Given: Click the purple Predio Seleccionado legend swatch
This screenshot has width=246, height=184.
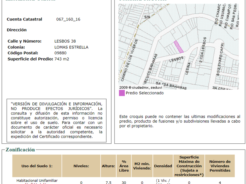Looking at the screenshot, I should [122, 93].
